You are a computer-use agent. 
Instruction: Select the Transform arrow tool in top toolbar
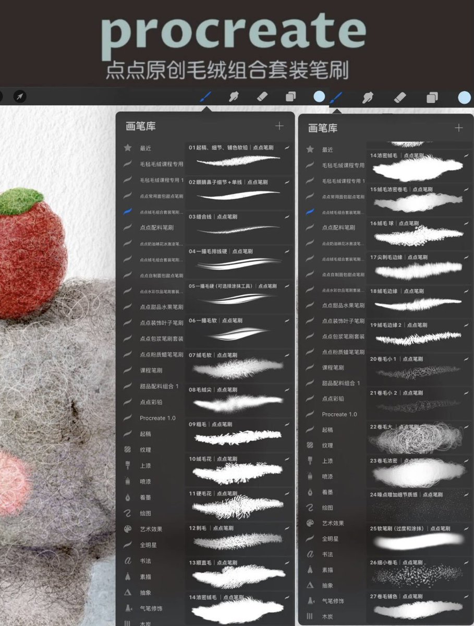tap(19, 97)
